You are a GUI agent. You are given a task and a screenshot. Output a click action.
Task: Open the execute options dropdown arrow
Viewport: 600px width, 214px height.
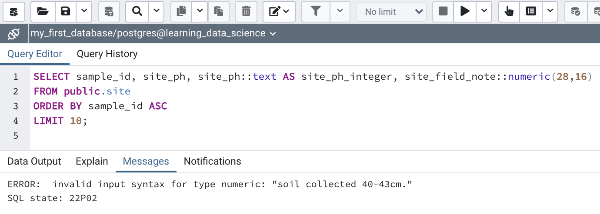point(483,12)
